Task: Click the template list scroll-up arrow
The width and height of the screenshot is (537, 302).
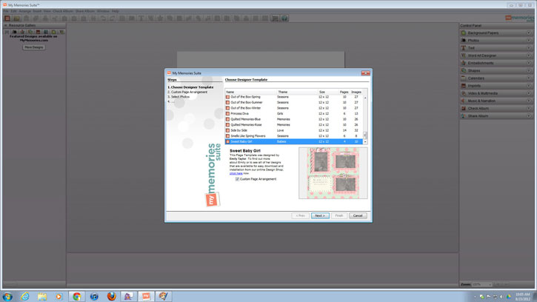Action: [365, 98]
